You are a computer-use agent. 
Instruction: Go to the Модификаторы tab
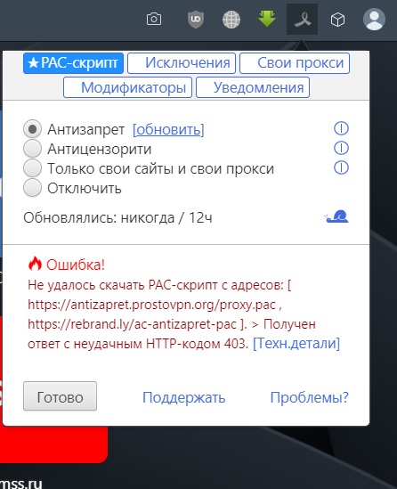point(127,87)
